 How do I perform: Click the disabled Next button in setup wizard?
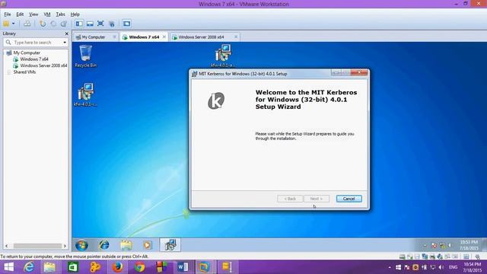click(317, 199)
